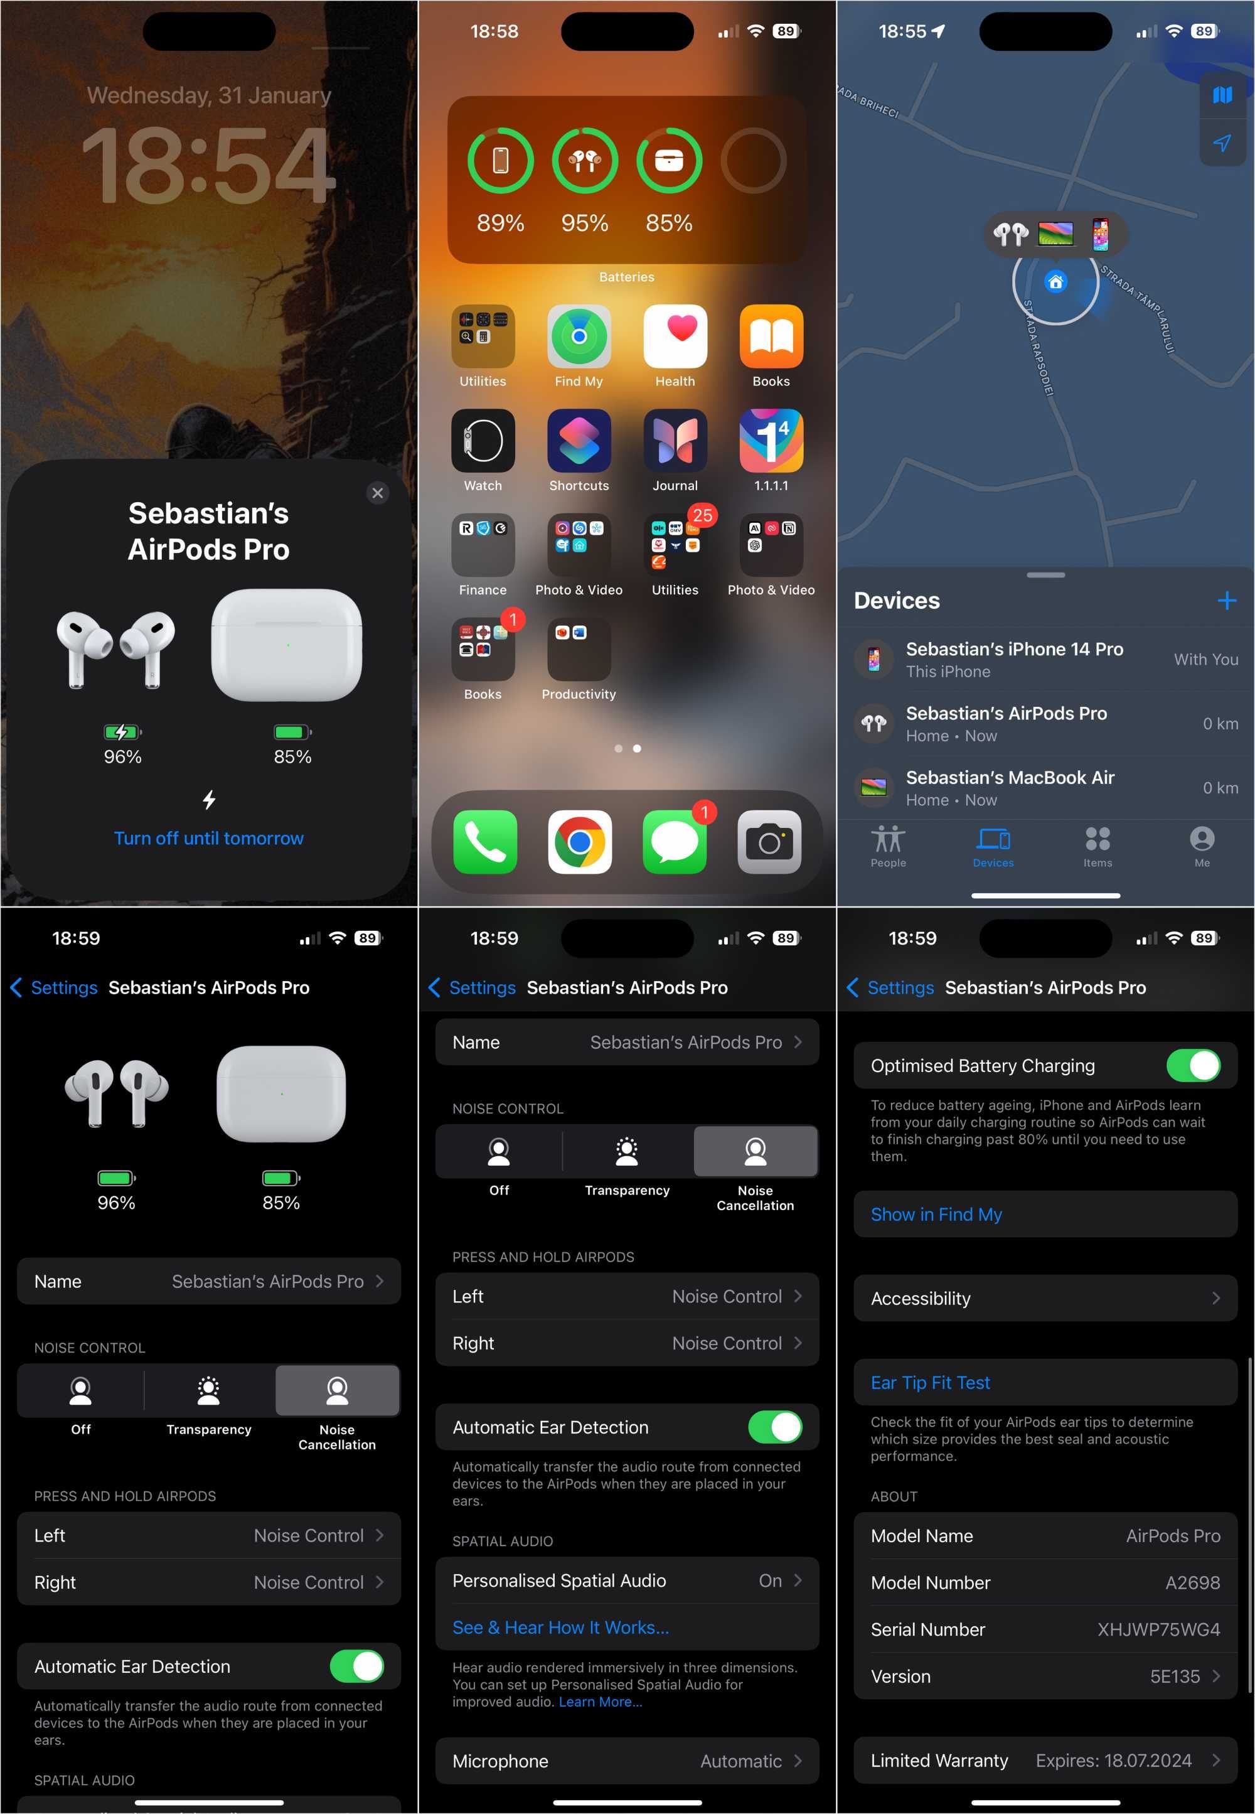Open the Watch app
Screen dimensions: 1255x1814
pos(485,443)
